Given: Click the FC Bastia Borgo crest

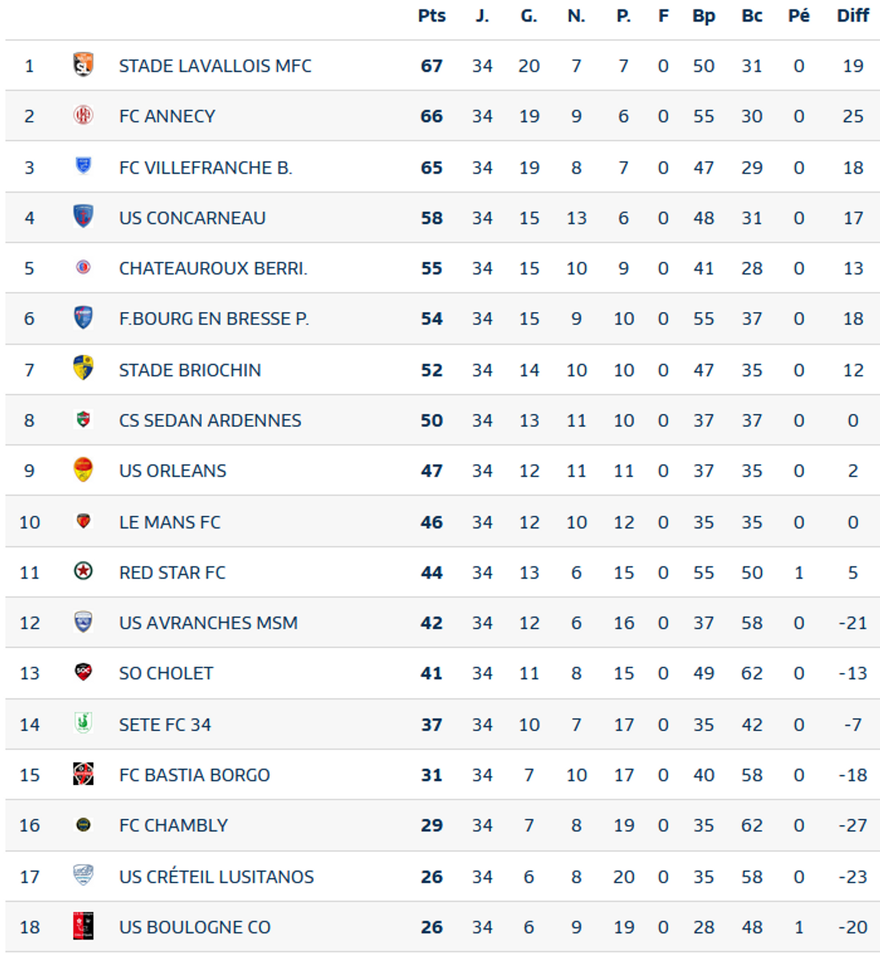Looking at the screenshot, I should point(83,775).
